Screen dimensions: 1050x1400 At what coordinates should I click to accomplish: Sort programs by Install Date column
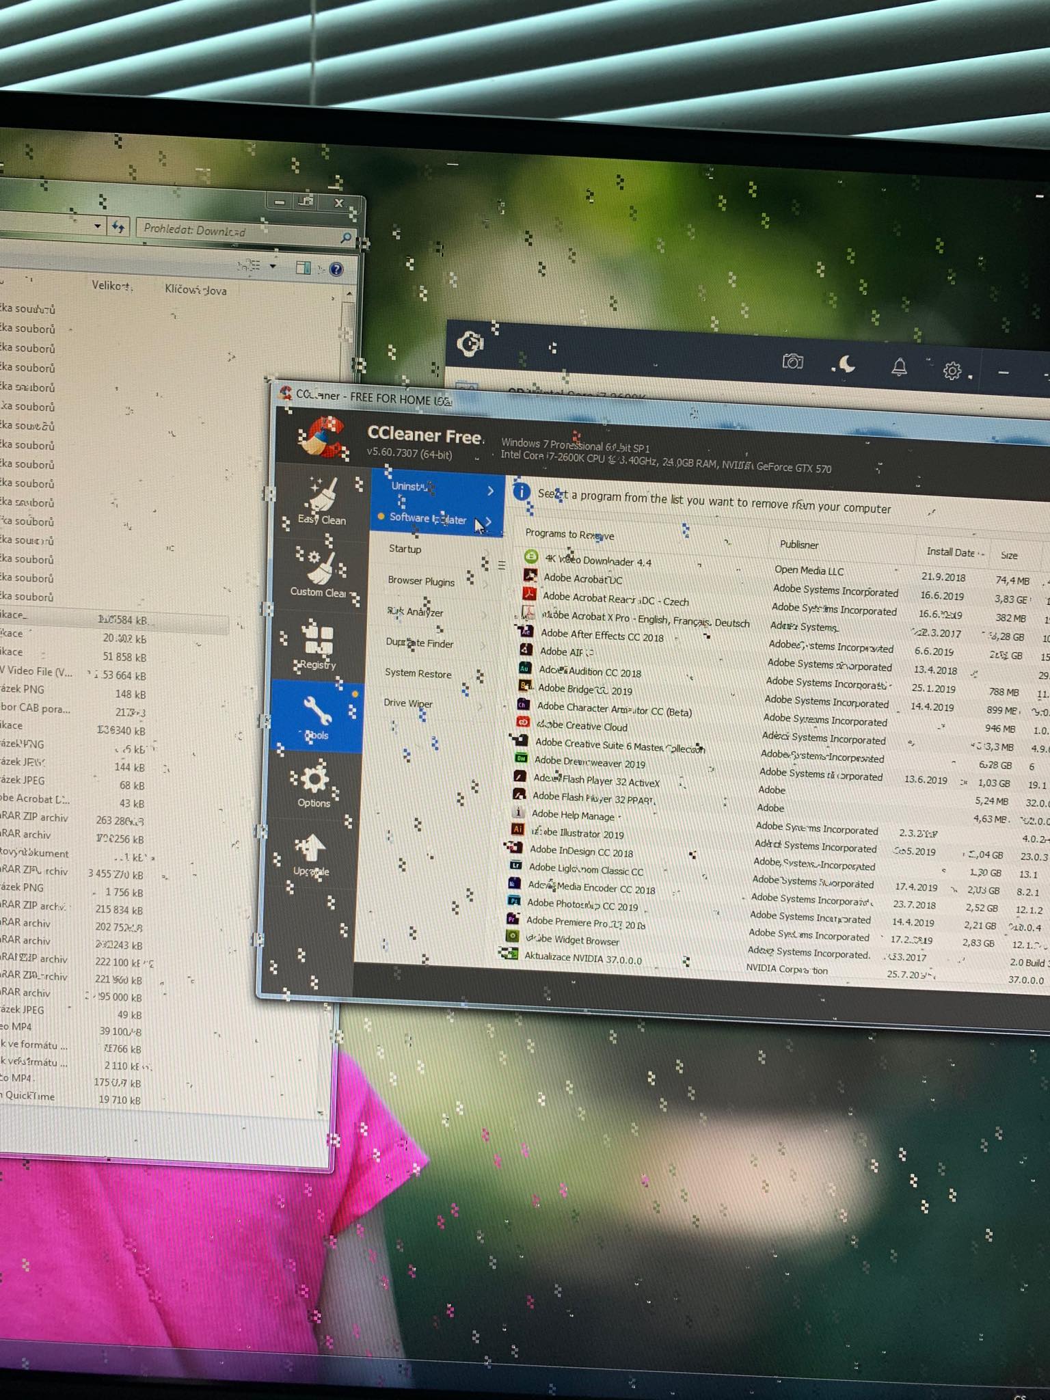pos(951,552)
